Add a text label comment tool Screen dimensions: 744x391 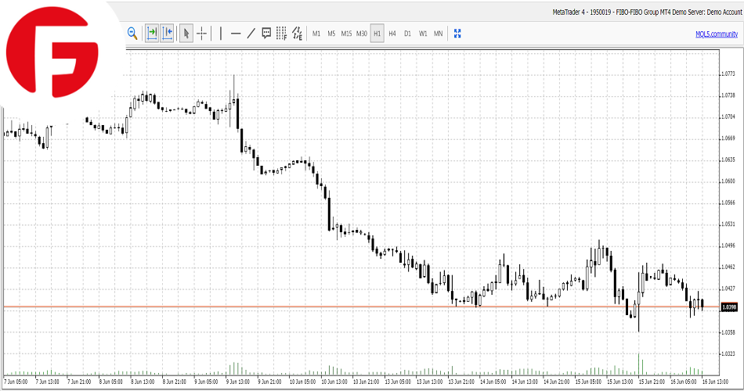click(x=266, y=33)
